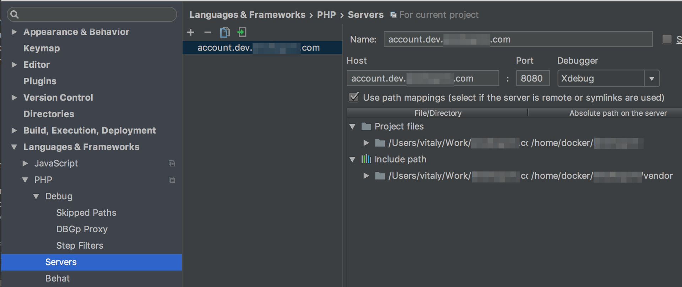Open Behat settings
Viewport: 682px width, 287px height.
click(58, 278)
